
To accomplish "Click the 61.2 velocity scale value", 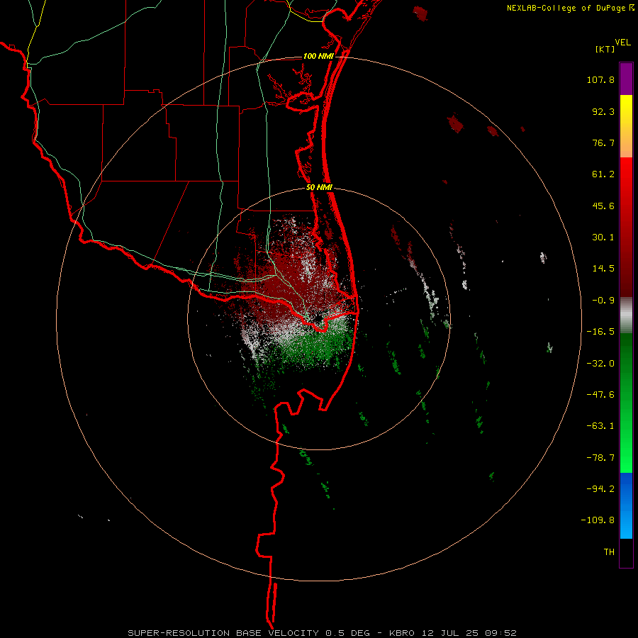I will pos(603,174).
